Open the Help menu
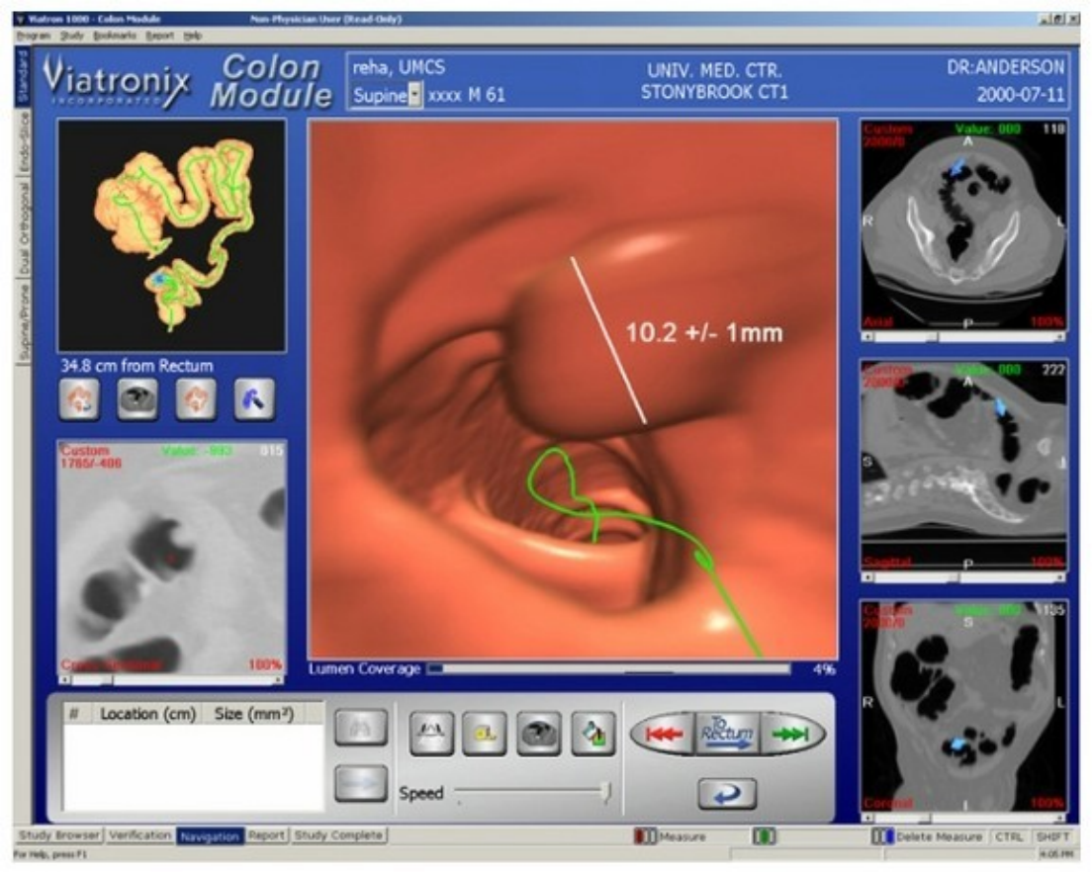 192,36
